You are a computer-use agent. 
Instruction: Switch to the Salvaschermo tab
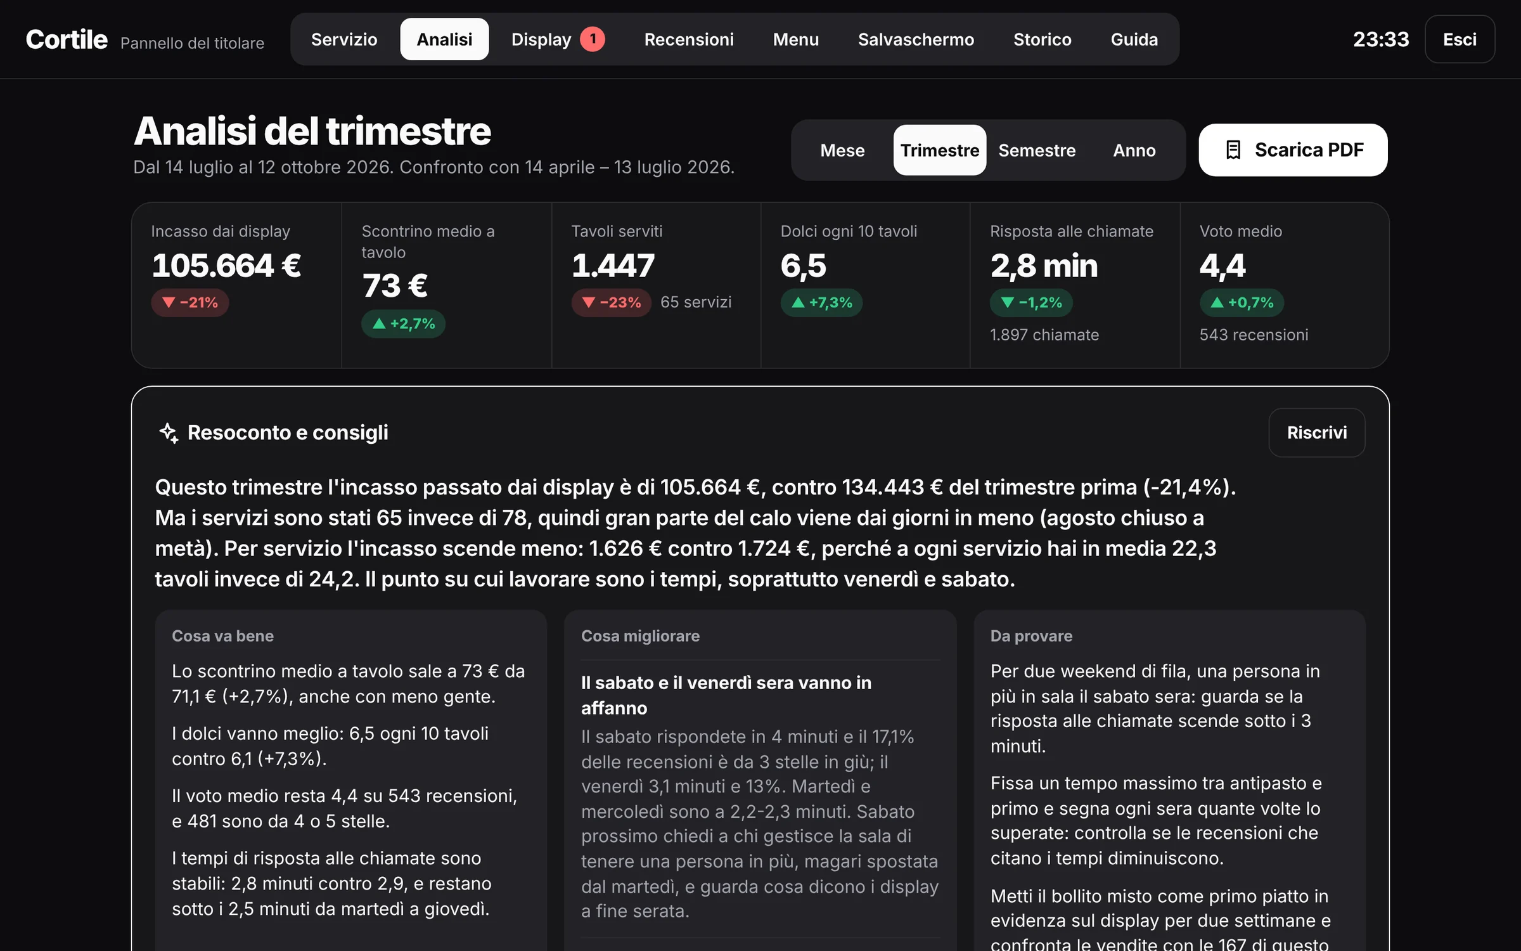pos(916,39)
